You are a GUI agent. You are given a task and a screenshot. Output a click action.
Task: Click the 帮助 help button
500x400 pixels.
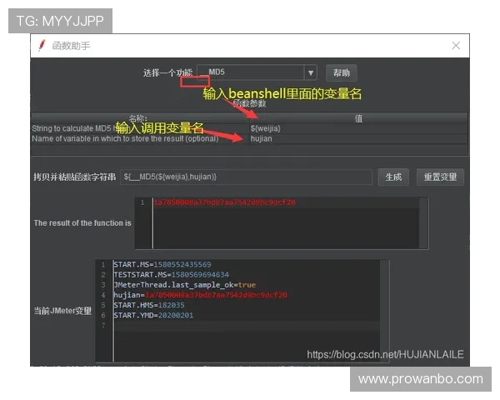tap(341, 72)
